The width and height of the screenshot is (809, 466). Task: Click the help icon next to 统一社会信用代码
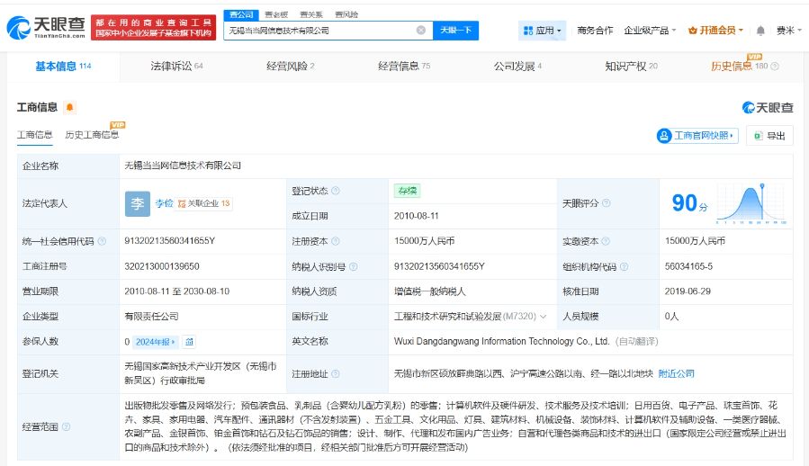click(x=102, y=241)
